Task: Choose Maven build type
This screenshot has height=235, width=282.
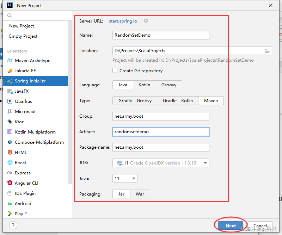Action: point(211,100)
